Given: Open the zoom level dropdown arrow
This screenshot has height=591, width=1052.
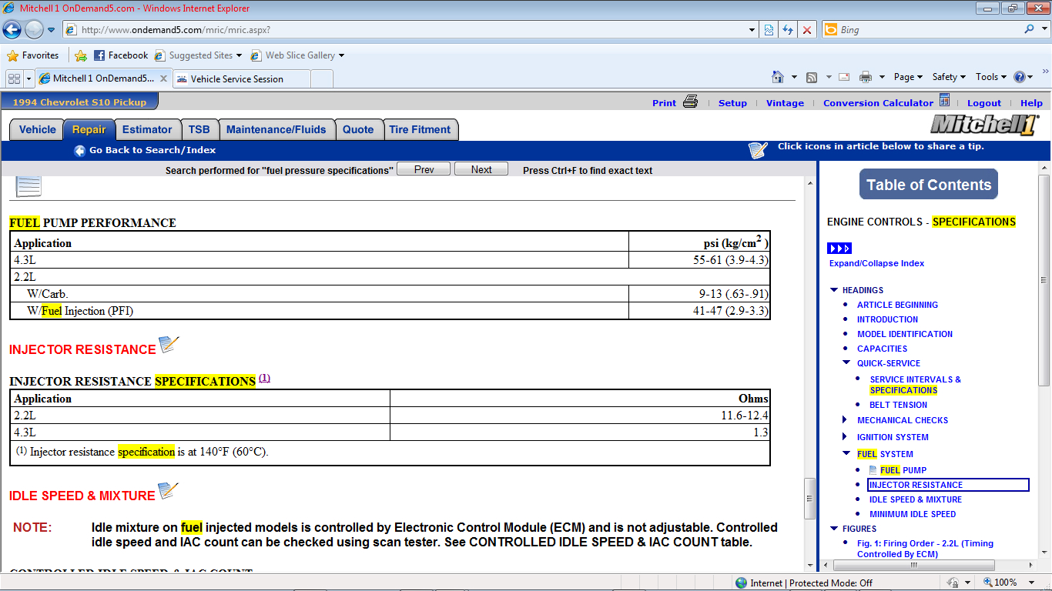Looking at the screenshot, I should click(x=1032, y=583).
